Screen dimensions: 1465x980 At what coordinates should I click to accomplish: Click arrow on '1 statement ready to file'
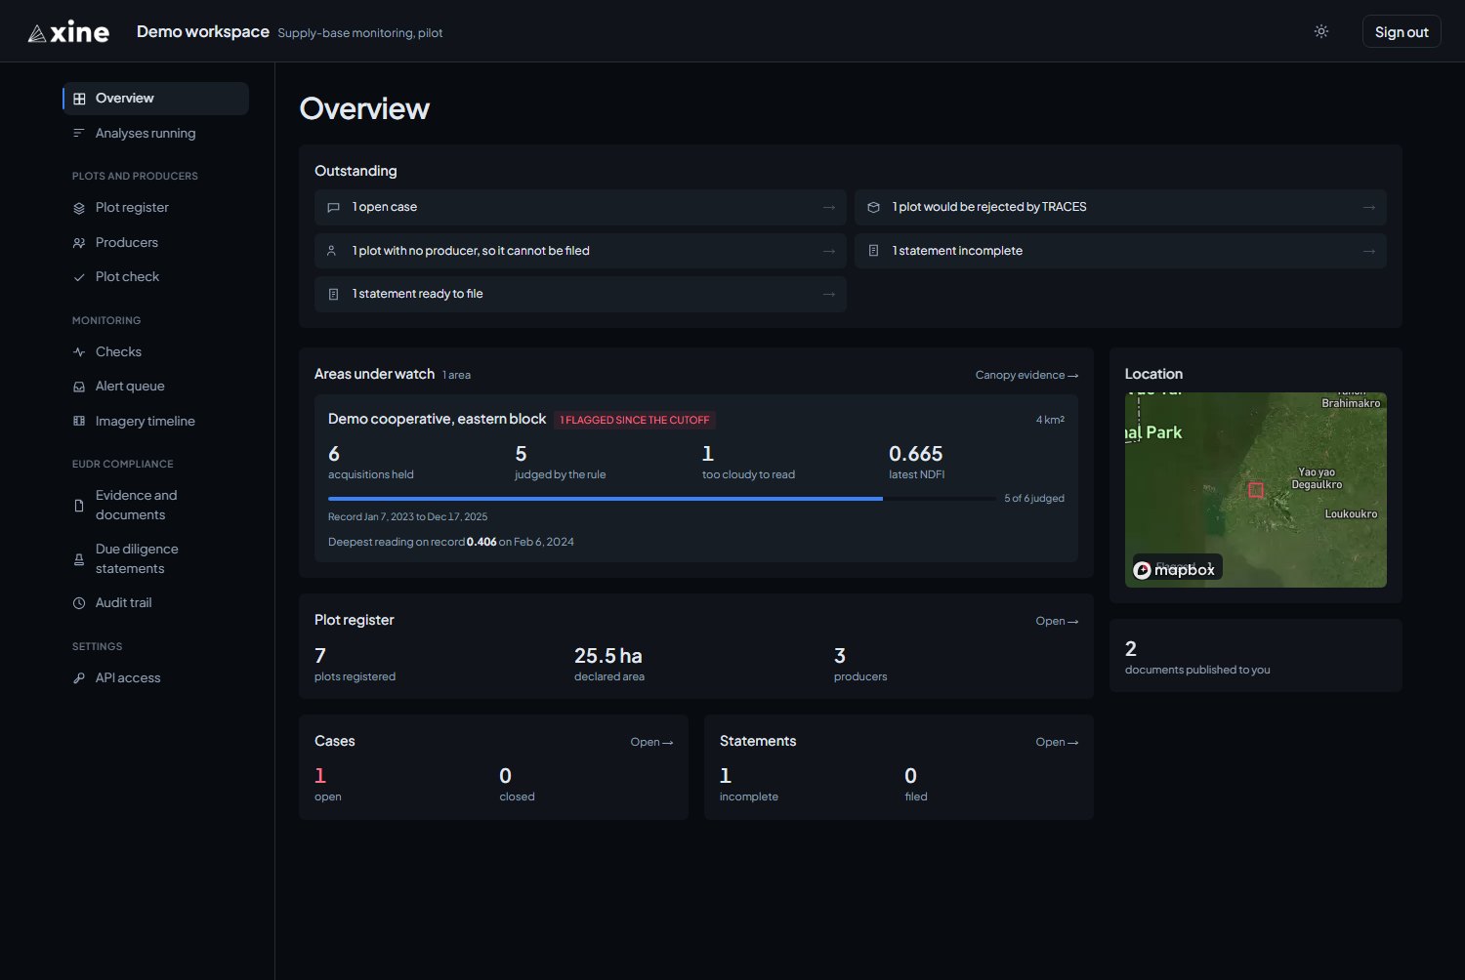(x=828, y=294)
